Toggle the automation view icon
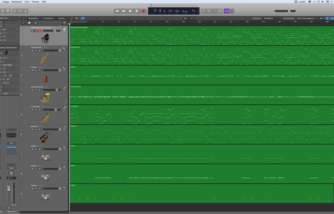This screenshot has height=214, width=334. pos(72,18)
